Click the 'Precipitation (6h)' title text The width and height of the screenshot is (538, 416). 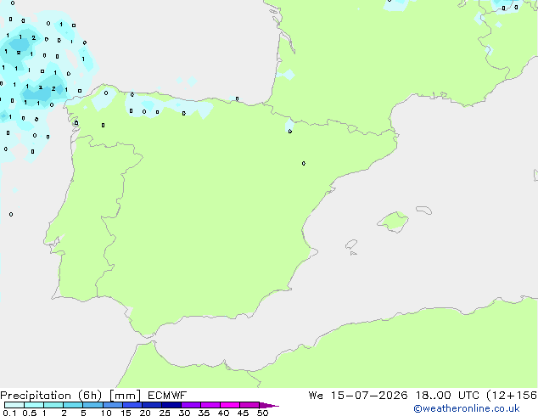click(x=51, y=396)
